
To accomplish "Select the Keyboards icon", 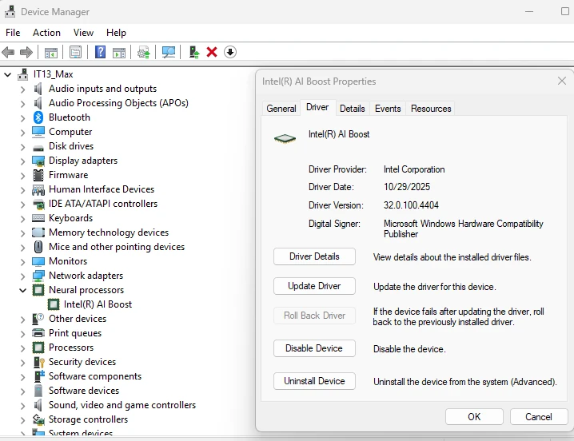I will click(38, 218).
